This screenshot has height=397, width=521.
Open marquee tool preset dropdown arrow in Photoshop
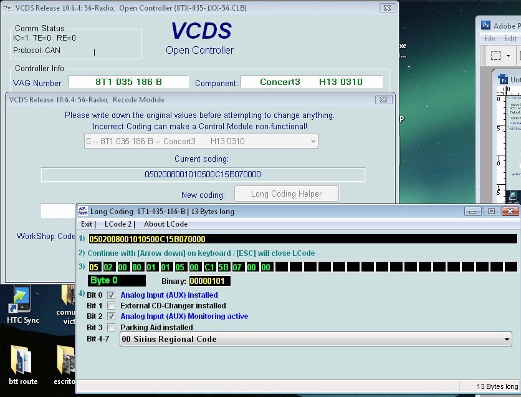point(508,56)
